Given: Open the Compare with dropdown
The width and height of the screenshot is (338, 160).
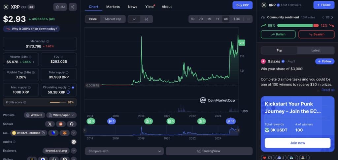Looking at the screenshot, I should (124, 151).
